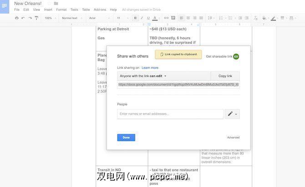Click the blue Done button
The image size is (305, 187).
pos(126,137)
